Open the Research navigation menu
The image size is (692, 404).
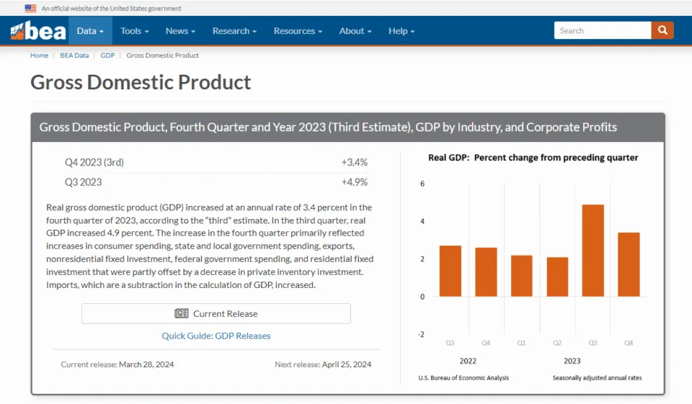tap(234, 31)
